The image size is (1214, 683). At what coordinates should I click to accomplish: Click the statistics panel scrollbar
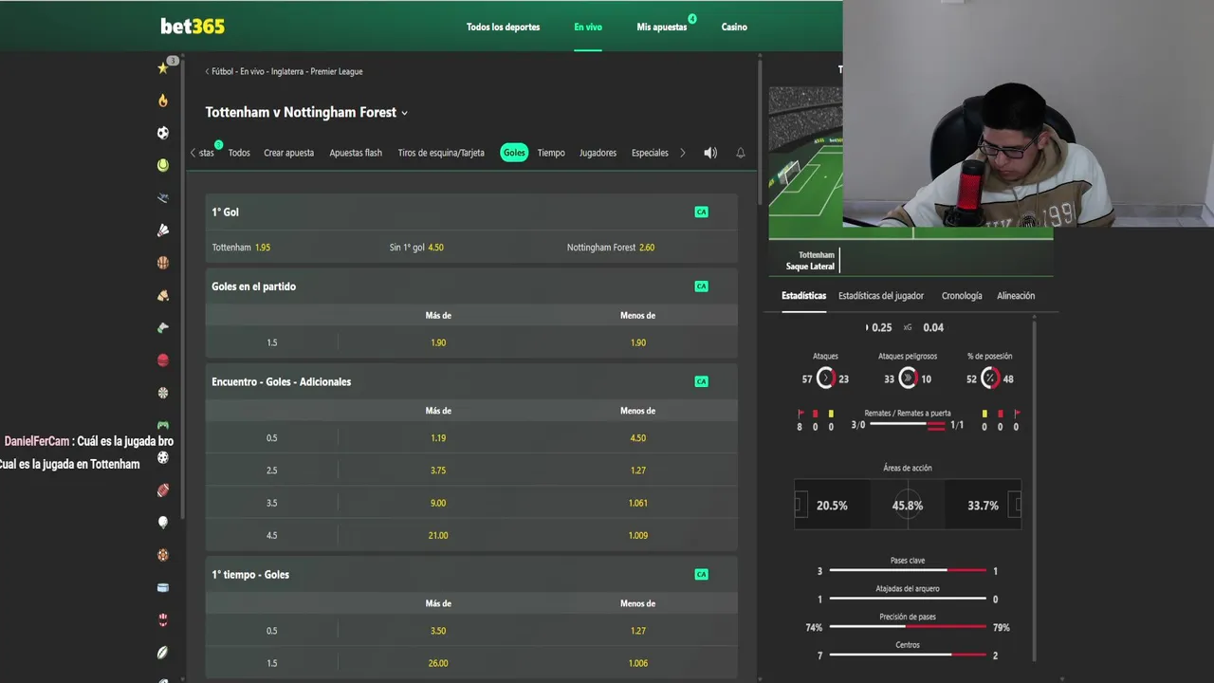coord(1034,491)
